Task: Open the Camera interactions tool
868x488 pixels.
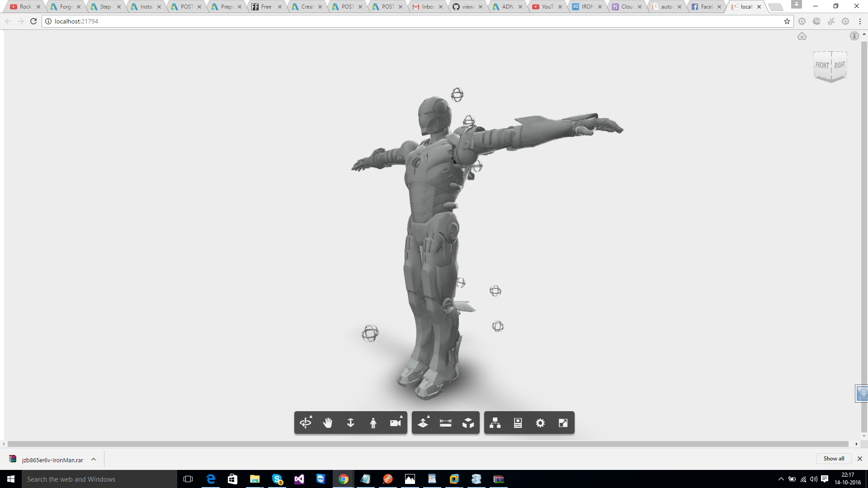Action: pyautogui.click(x=396, y=423)
